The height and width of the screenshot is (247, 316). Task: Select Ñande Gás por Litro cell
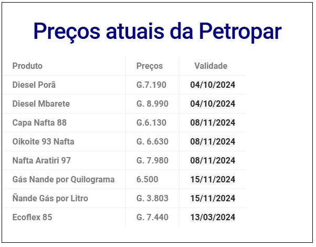tap(50, 198)
